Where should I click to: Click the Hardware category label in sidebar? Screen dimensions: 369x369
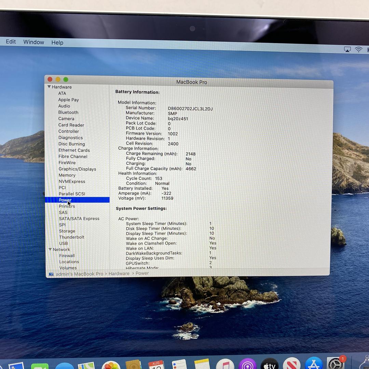[x=61, y=87]
